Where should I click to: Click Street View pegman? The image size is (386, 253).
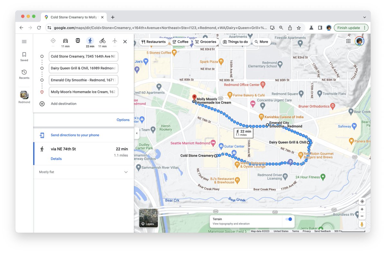(x=362, y=224)
